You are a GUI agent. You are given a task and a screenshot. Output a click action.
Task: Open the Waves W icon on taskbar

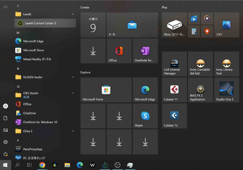click(92, 165)
